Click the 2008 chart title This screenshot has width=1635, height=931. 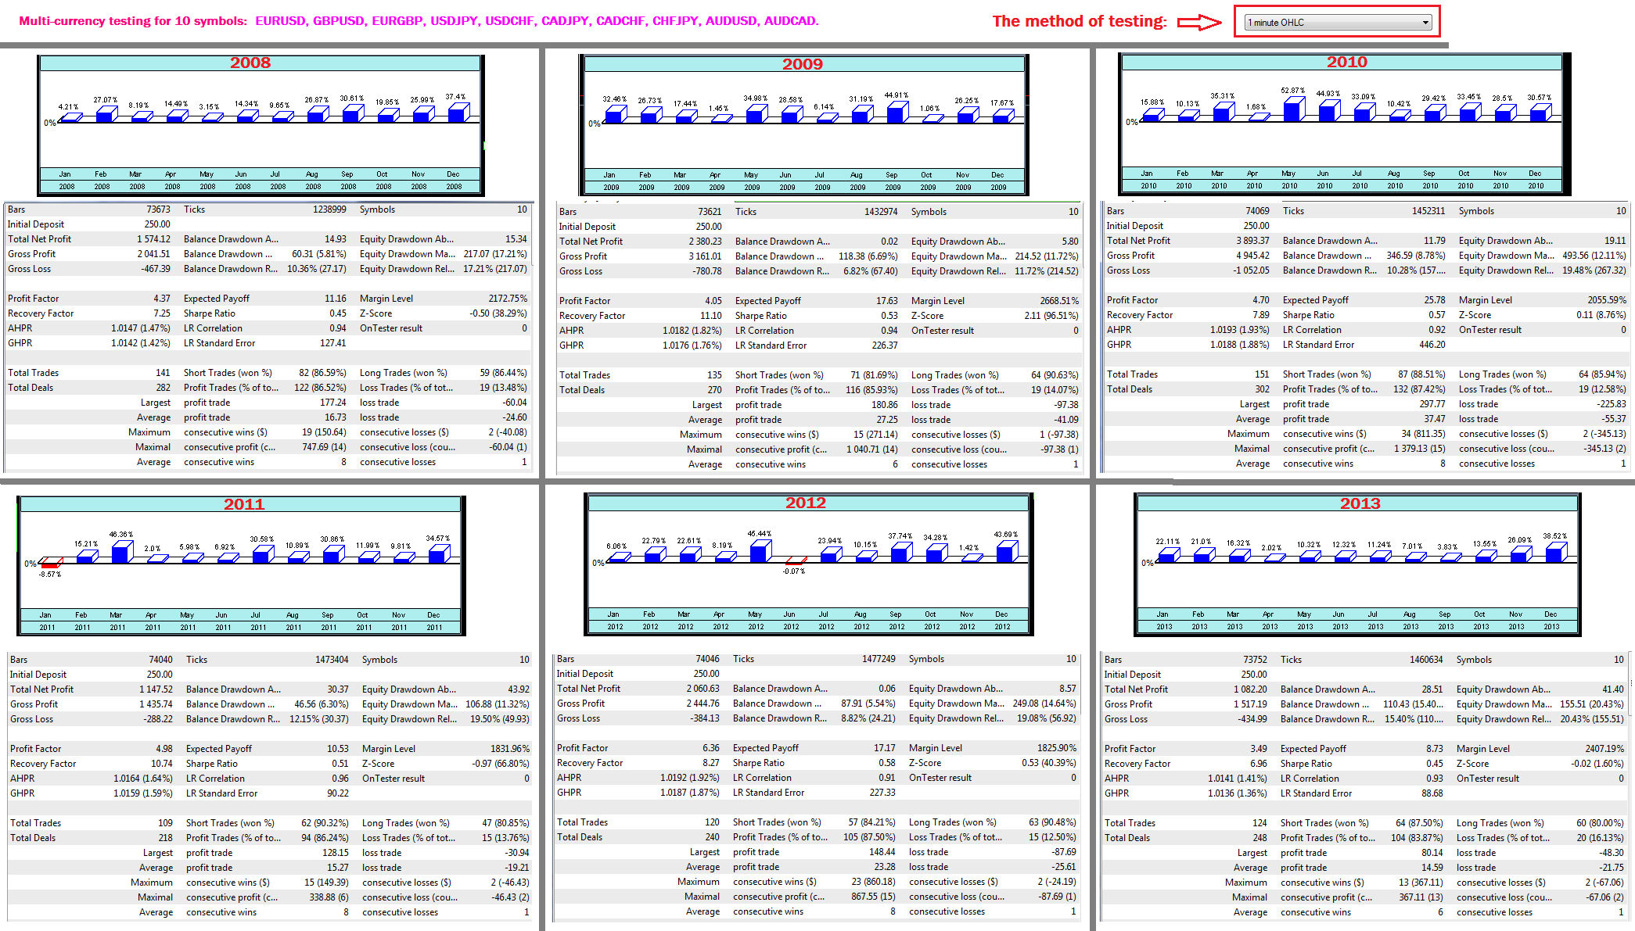pos(250,63)
